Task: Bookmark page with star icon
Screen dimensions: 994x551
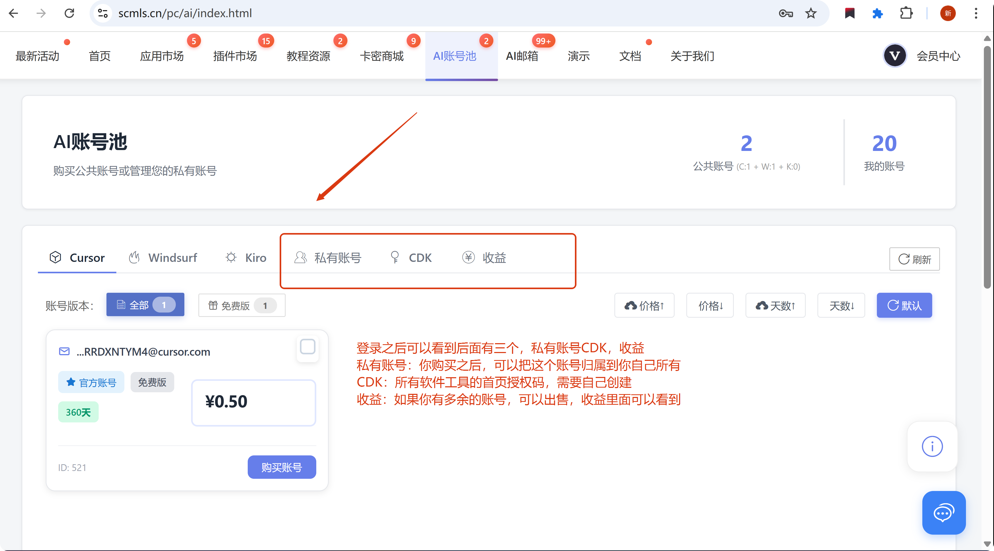Action: point(811,13)
